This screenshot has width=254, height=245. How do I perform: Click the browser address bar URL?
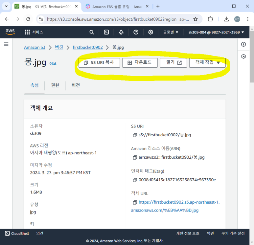(118, 19)
